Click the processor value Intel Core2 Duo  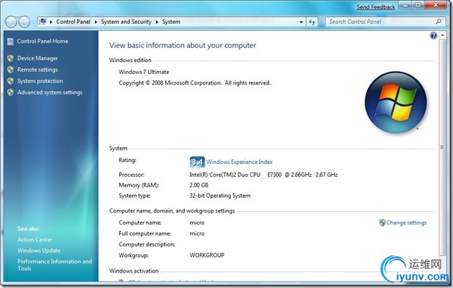(264, 175)
